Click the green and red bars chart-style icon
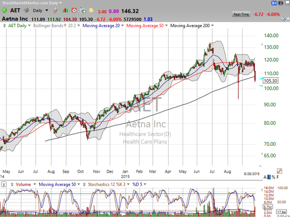This screenshot has height=217, width=290. [x=65, y=10]
